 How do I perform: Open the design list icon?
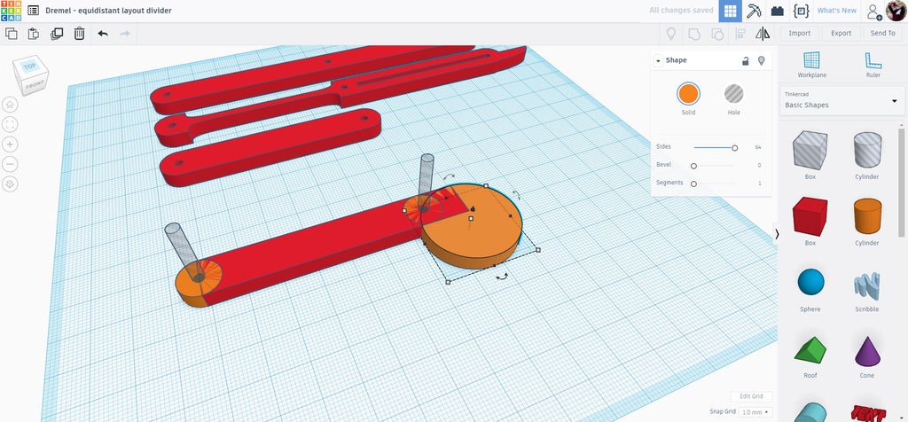point(34,11)
